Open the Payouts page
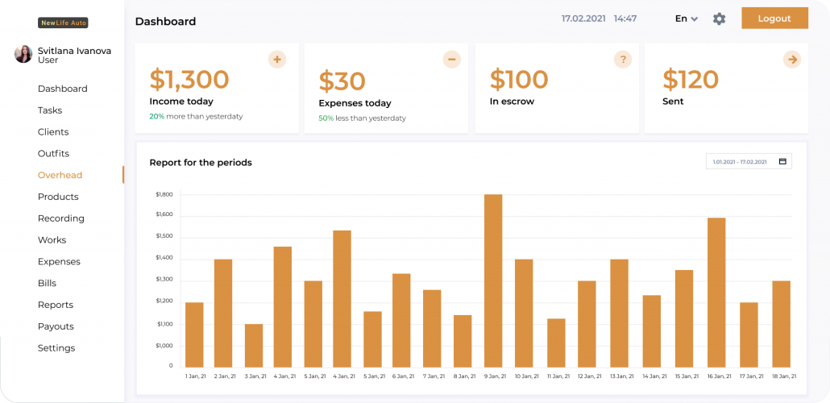The image size is (830, 403). [x=56, y=326]
